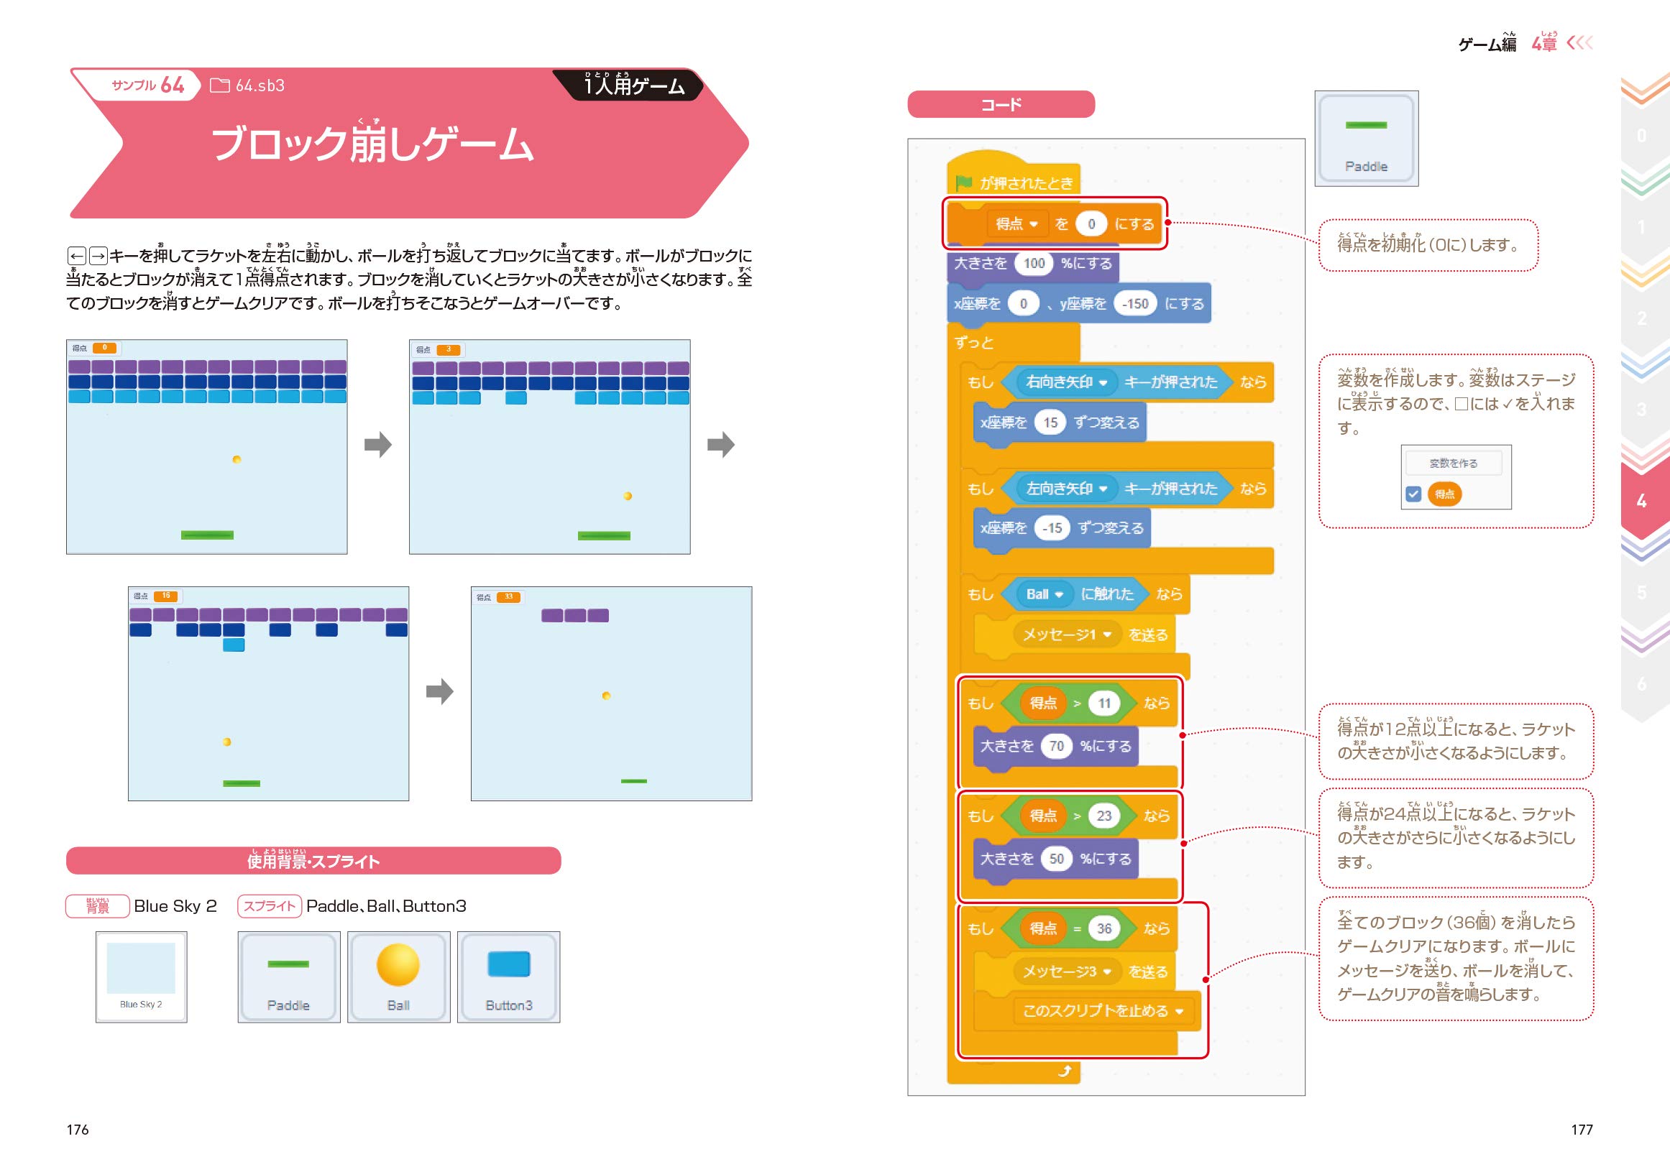
Task: Open the メッセージ1 broadcast dropdown
Action: point(1107,635)
